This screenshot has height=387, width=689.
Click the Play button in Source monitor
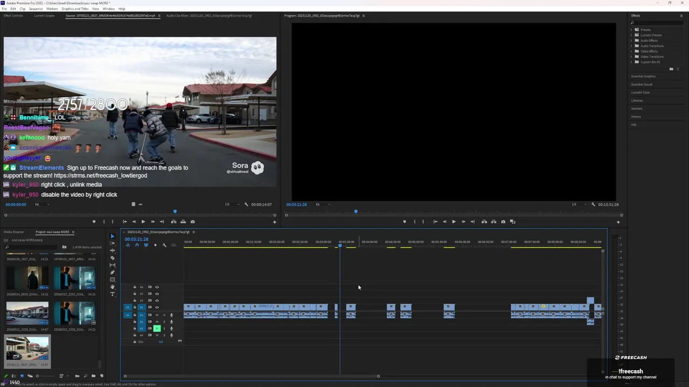[143, 221]
